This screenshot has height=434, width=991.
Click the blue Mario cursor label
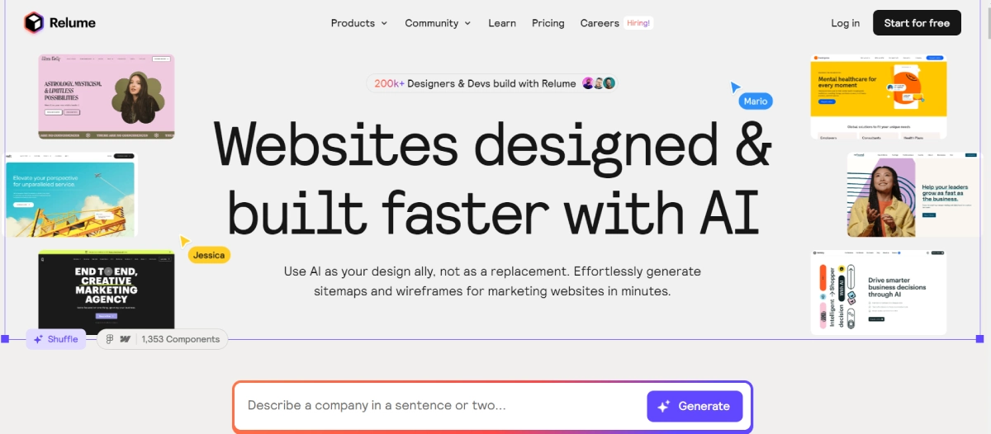[x=756, y=101]
